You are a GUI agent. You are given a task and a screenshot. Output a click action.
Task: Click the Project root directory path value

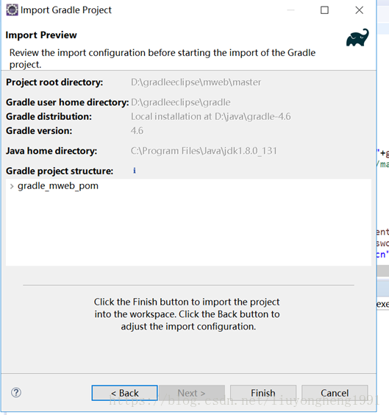(196, 82)
